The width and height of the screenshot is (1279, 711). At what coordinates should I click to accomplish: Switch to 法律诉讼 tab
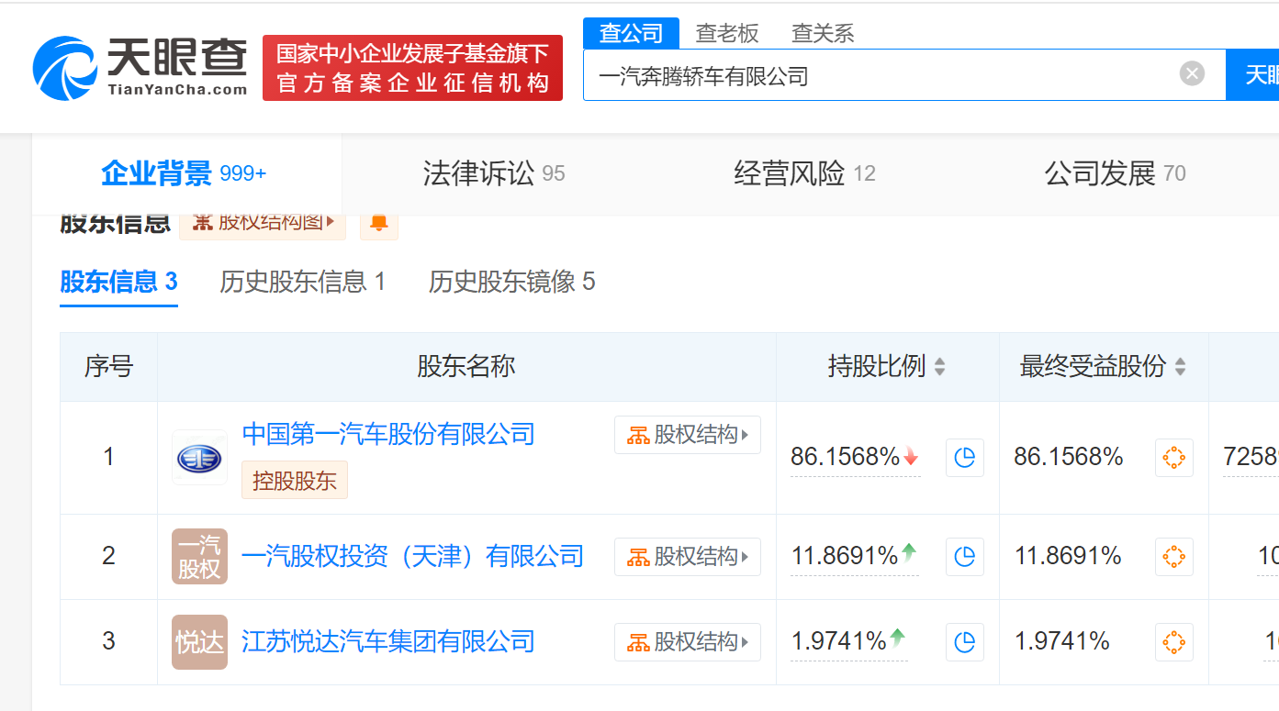[493, 173]
